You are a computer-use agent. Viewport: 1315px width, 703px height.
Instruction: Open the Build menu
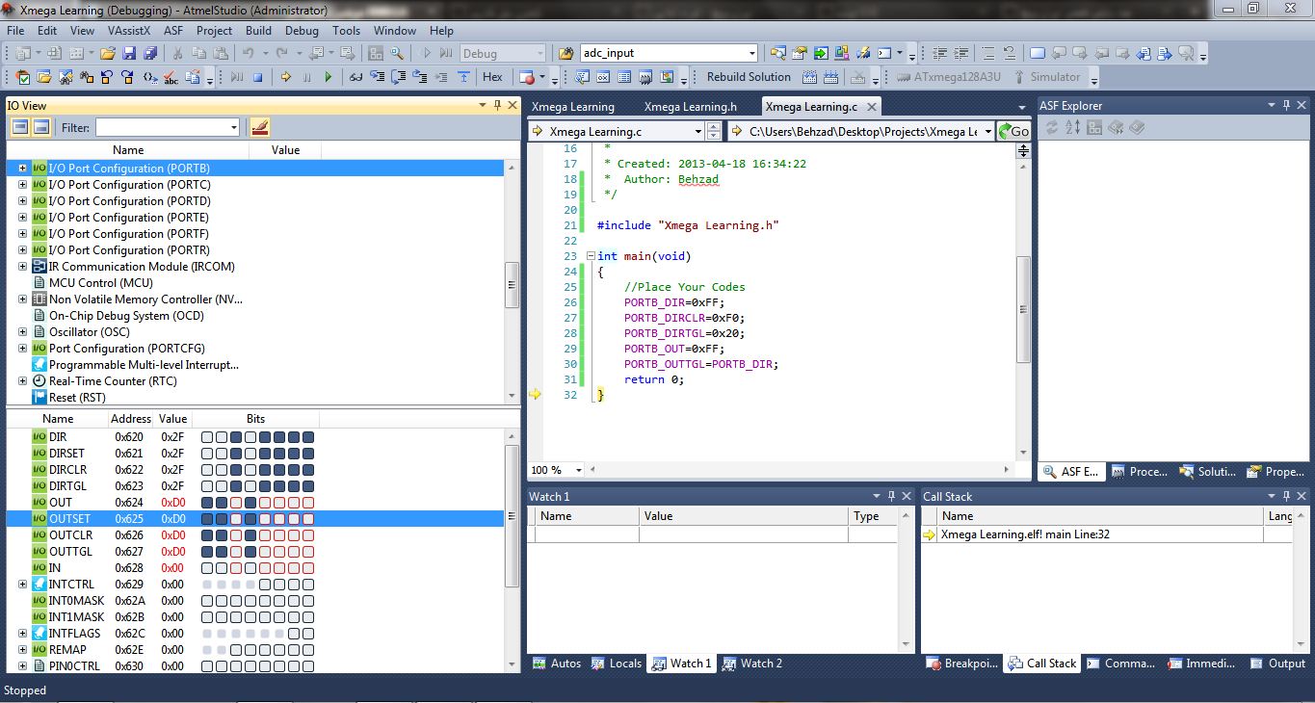[258, 31]
